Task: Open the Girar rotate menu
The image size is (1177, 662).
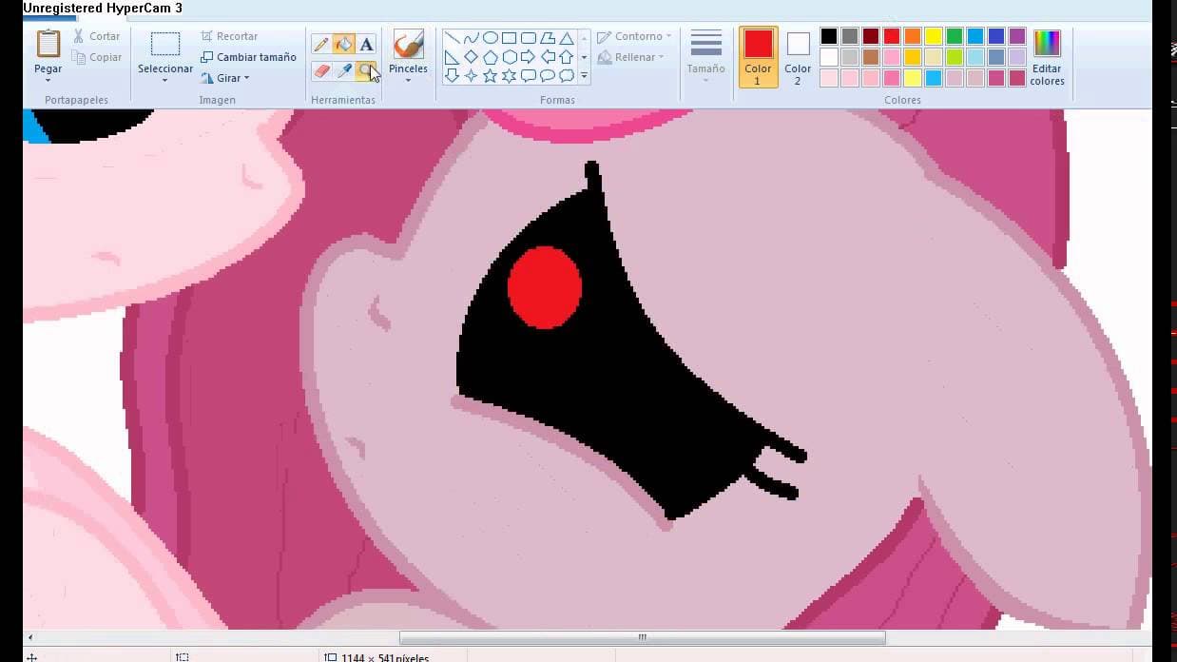Action: (x=225, y=78)
